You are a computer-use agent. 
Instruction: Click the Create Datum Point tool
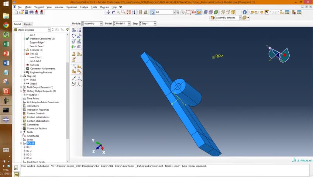click(74, 78)
